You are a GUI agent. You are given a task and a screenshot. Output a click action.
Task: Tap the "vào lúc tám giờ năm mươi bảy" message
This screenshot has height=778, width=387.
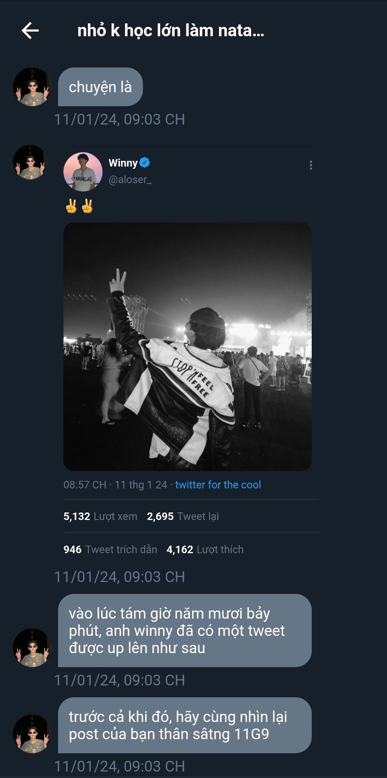[x=185, y=631]
